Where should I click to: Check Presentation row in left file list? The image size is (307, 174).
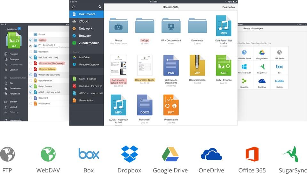coord(31,104)
